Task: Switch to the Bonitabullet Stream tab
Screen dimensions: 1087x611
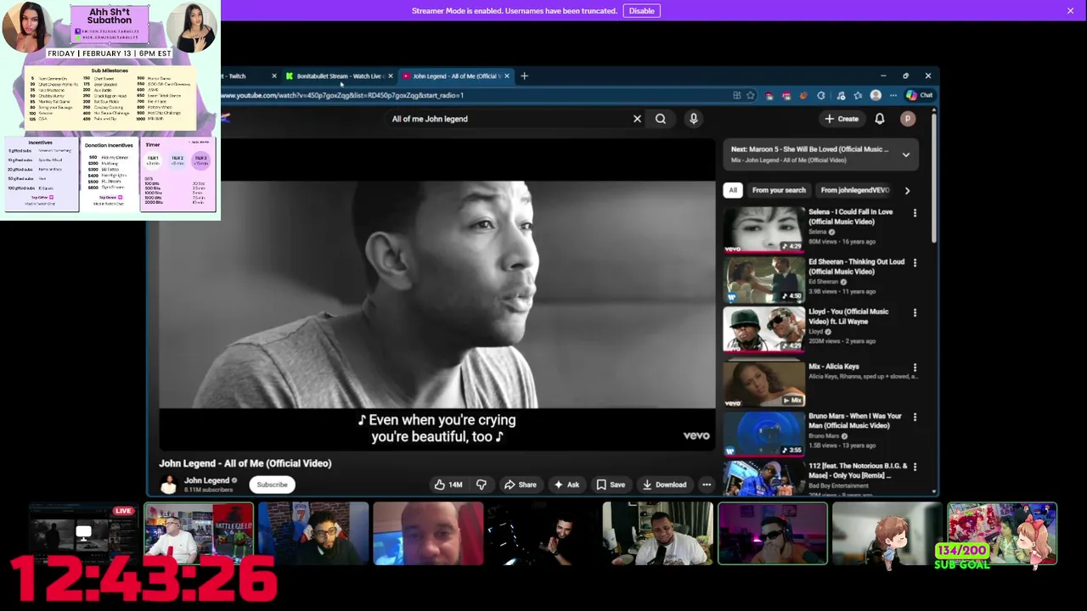Action: 339,76
